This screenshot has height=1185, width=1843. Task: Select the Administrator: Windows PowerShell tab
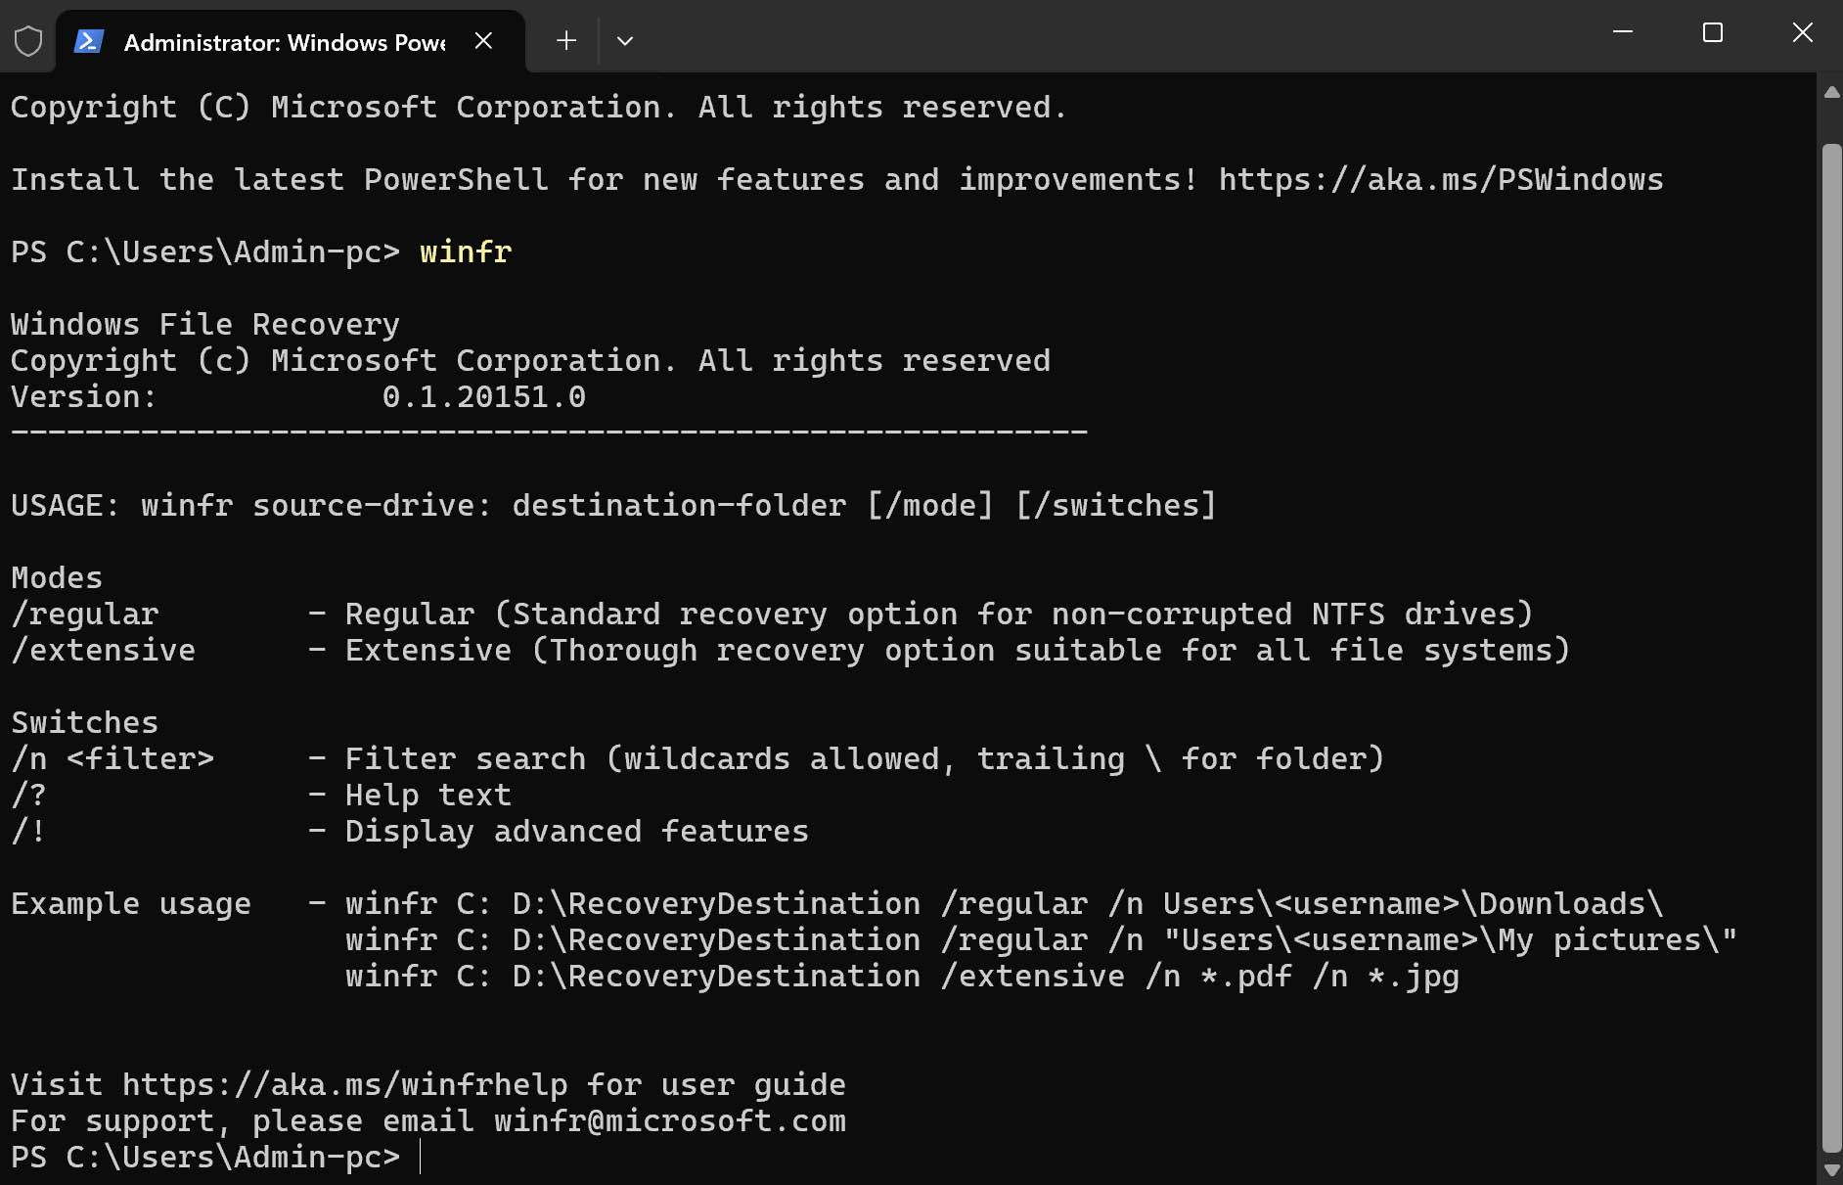[x=291, y=41]
